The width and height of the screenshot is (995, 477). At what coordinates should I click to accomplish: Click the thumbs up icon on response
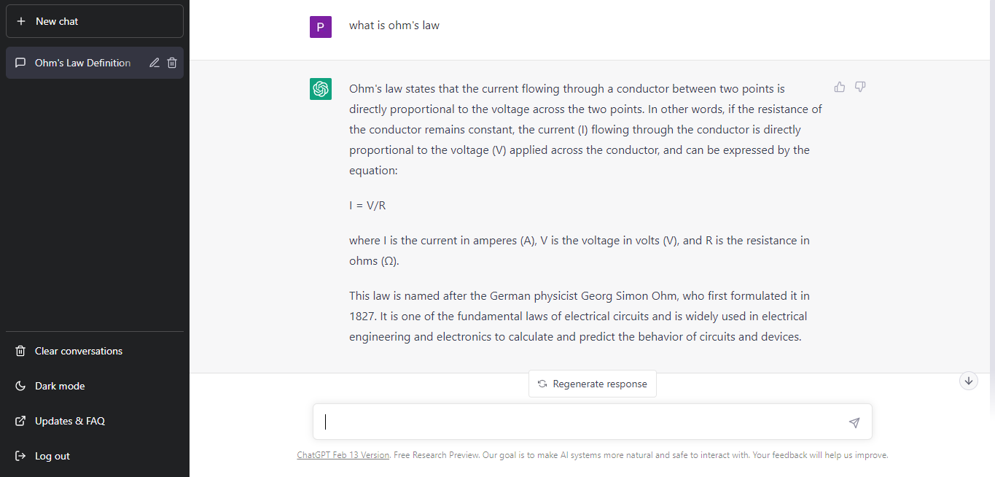coord(840,88)
